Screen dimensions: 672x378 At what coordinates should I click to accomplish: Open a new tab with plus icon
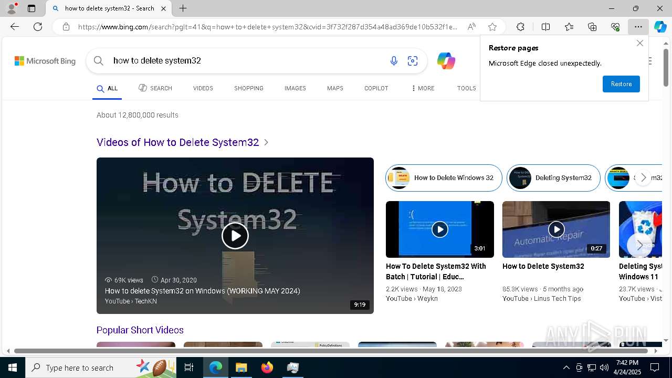click(x=183, y=8)
